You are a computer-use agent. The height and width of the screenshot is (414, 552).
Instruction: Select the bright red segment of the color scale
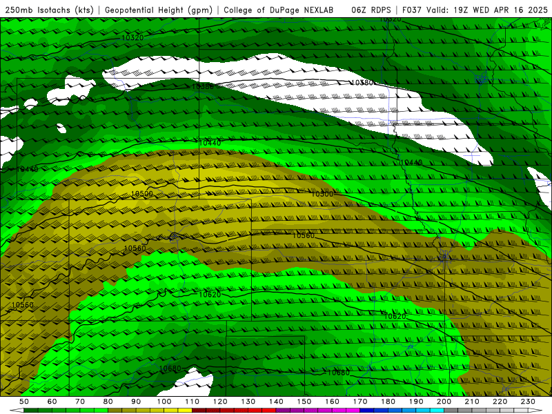pyautogui.click(x=269, y=410)
